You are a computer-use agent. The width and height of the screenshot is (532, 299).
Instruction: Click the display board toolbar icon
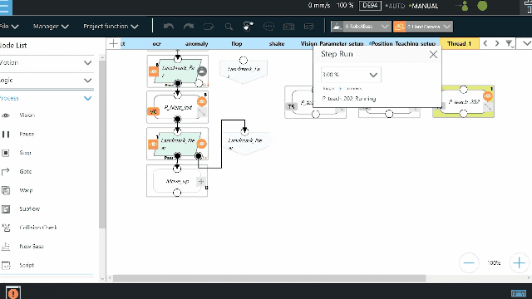tap(288, 27)
